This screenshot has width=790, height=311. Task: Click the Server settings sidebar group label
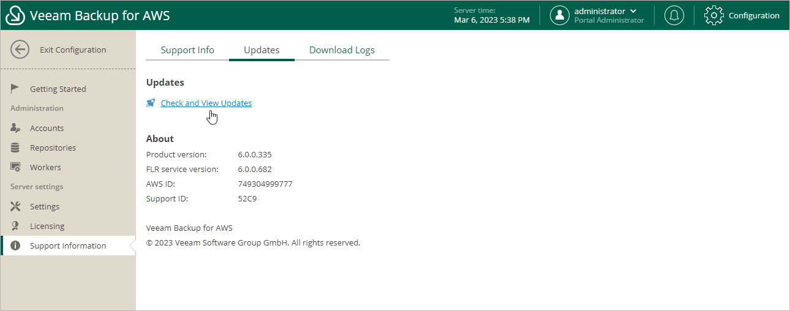pyautogui.click(x=37, y=187)
